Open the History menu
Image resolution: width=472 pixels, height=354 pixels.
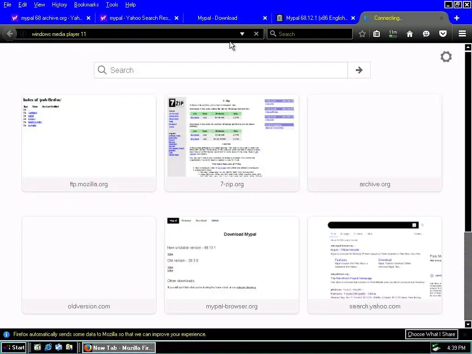tap(59, 5)
